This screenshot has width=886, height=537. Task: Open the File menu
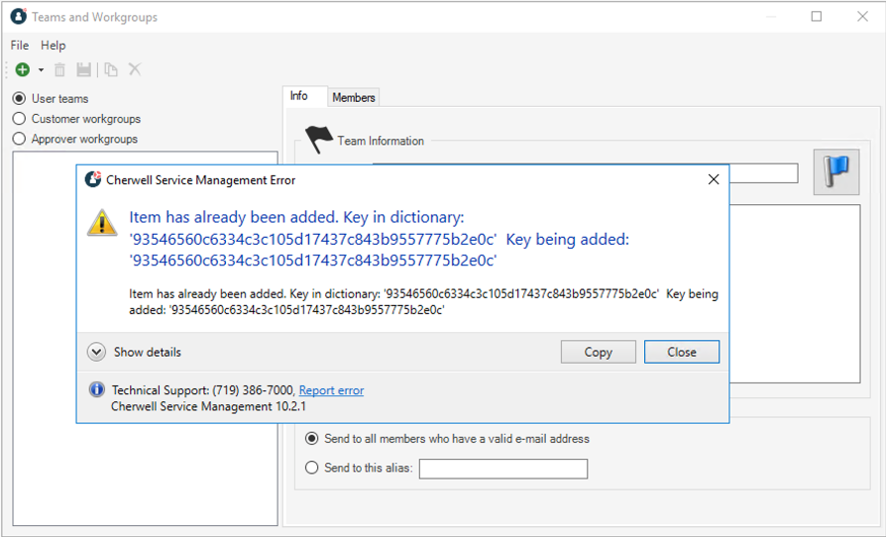[x=20, y=46]
